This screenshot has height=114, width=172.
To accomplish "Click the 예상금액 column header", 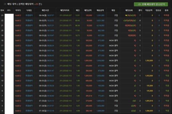I will (100, 10).
